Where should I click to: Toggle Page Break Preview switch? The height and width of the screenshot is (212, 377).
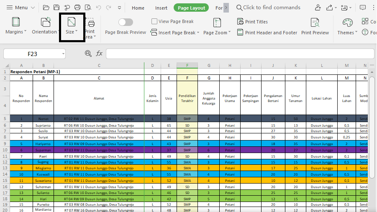[x=126, y=22]
